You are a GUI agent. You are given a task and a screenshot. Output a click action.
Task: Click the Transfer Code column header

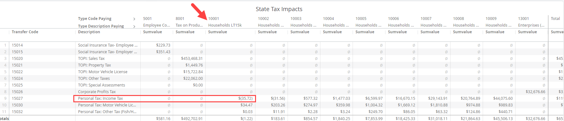coord(25,32)
